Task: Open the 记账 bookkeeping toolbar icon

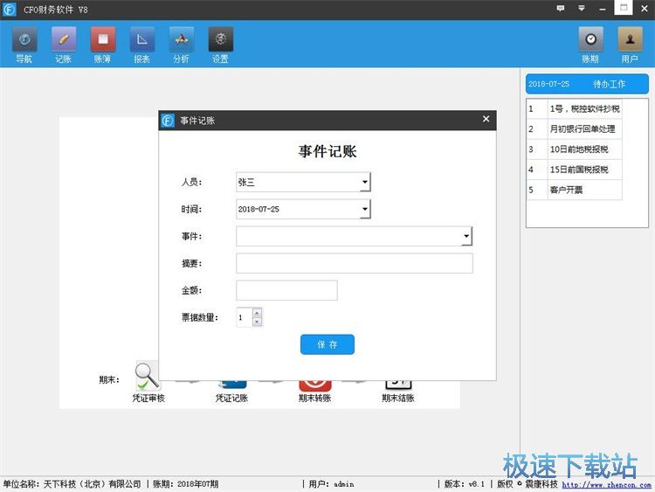Action: (64, 45)
